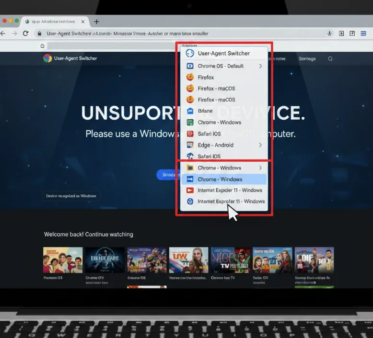Click the search magnifier icon in the site header
Image resolution: width=373 pixels, height=338 pixels.
[x=330, y=59]
